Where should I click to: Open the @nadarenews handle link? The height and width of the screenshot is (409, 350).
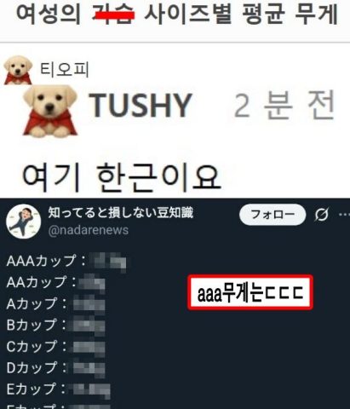coord(89,230)
